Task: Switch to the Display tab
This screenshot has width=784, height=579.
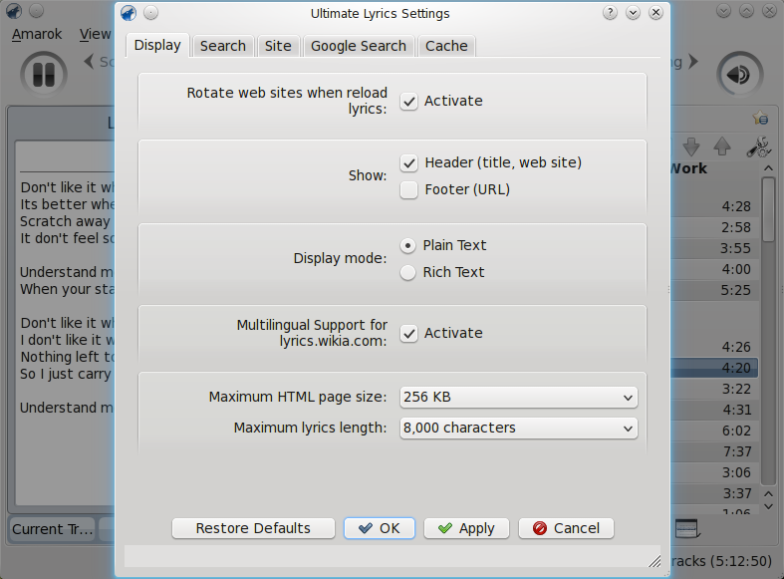Action: [x=157, y=46]
